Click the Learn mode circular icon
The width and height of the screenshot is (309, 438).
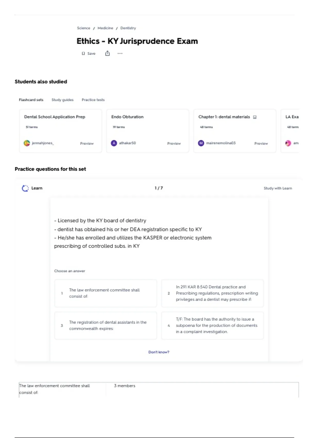pyautogui.click(x=25, y=188)
